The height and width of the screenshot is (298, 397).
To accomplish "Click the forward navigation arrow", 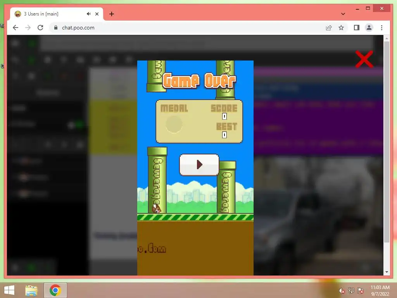I will (x=28, y=28).
